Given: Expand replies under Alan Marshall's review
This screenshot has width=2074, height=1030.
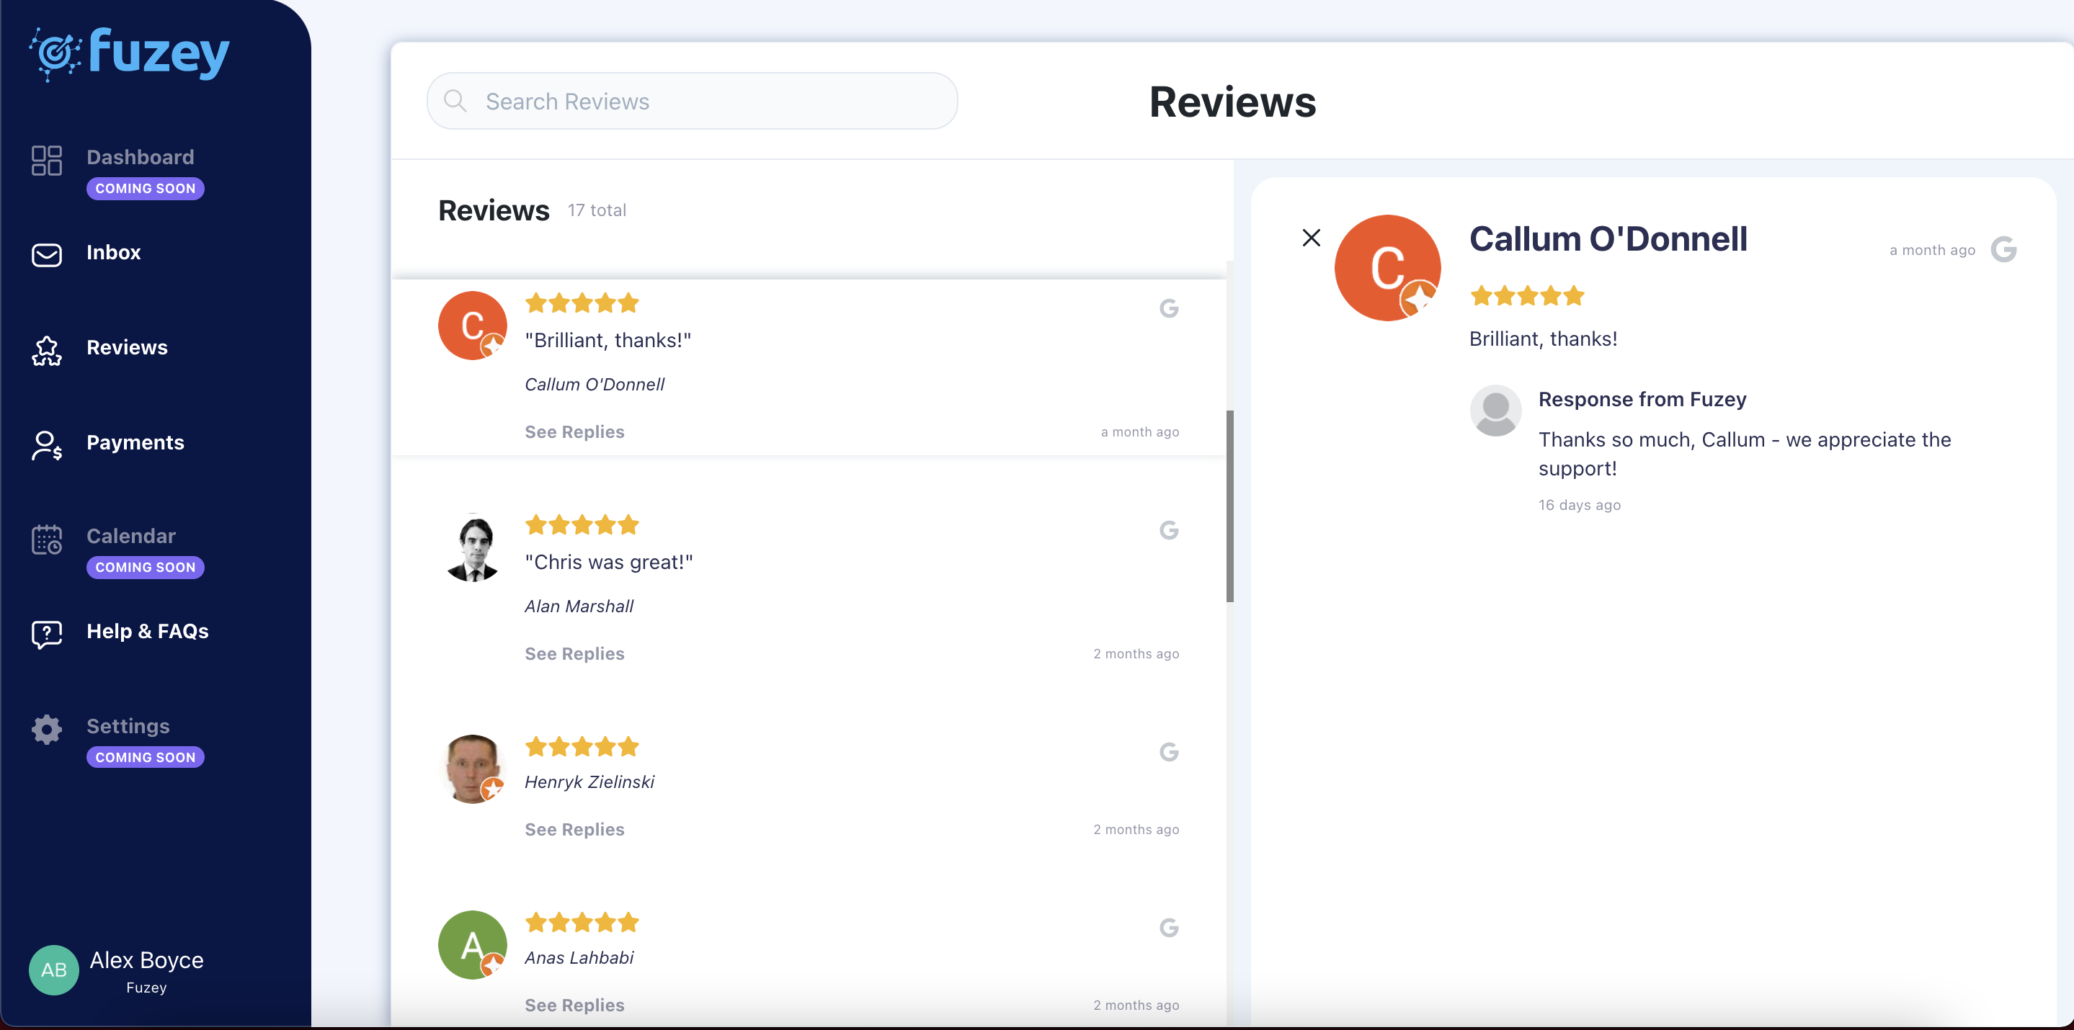Looking at the screenshot, I should click(574, 653).
